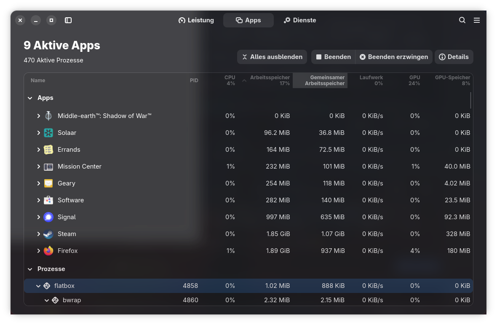Click the flatbox process icon
This screenshot has height=325, width=497.
click(x=47, y=286)
